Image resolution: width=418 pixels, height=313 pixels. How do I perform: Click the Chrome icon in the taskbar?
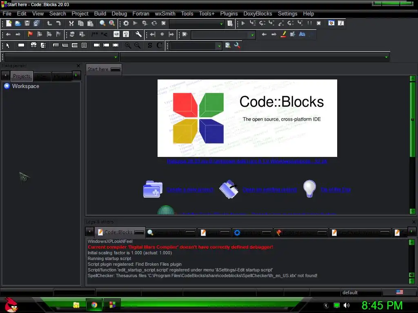click(x=94, y=305)
